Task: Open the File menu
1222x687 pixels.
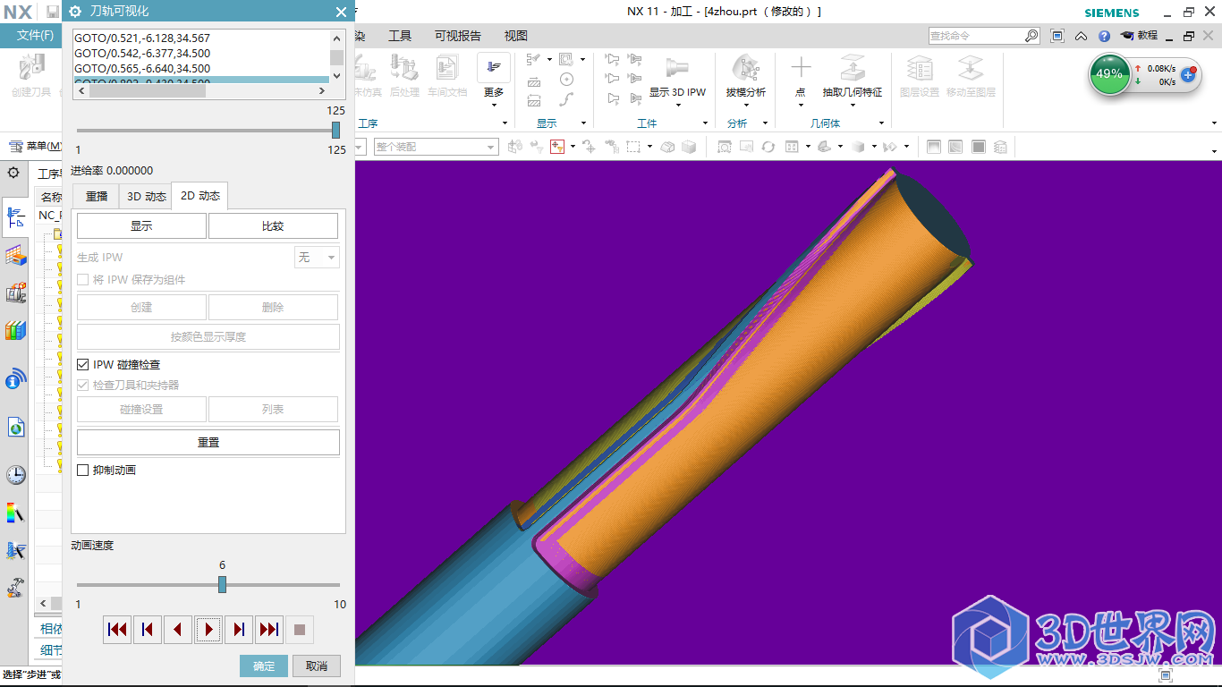Action: click(x=35, y=36)
